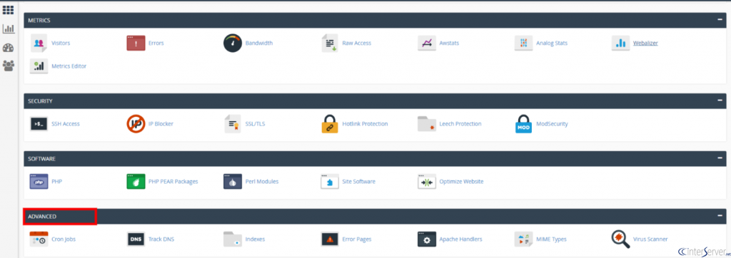Click the Optimize Website link text
This screenshot has height=258, width=731.
click(x=461, y=182)
